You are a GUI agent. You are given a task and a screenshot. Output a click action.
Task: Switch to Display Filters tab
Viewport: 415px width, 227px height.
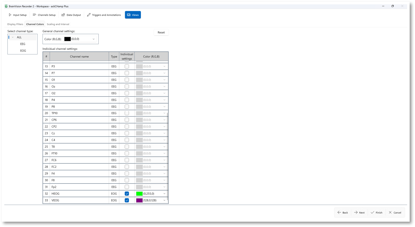click(15, 24)
